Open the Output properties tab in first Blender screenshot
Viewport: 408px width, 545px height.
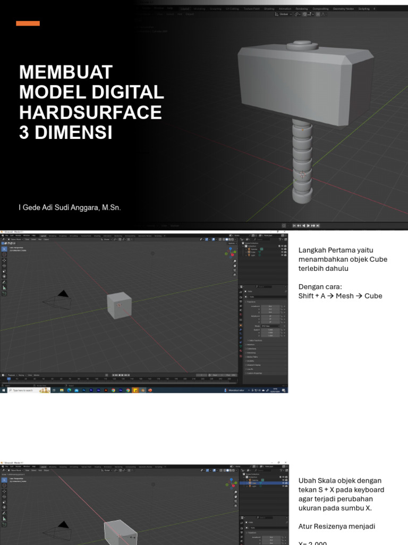(241, 302)
